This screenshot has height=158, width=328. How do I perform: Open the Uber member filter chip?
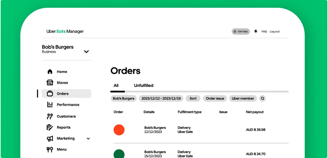click(243, 98)
